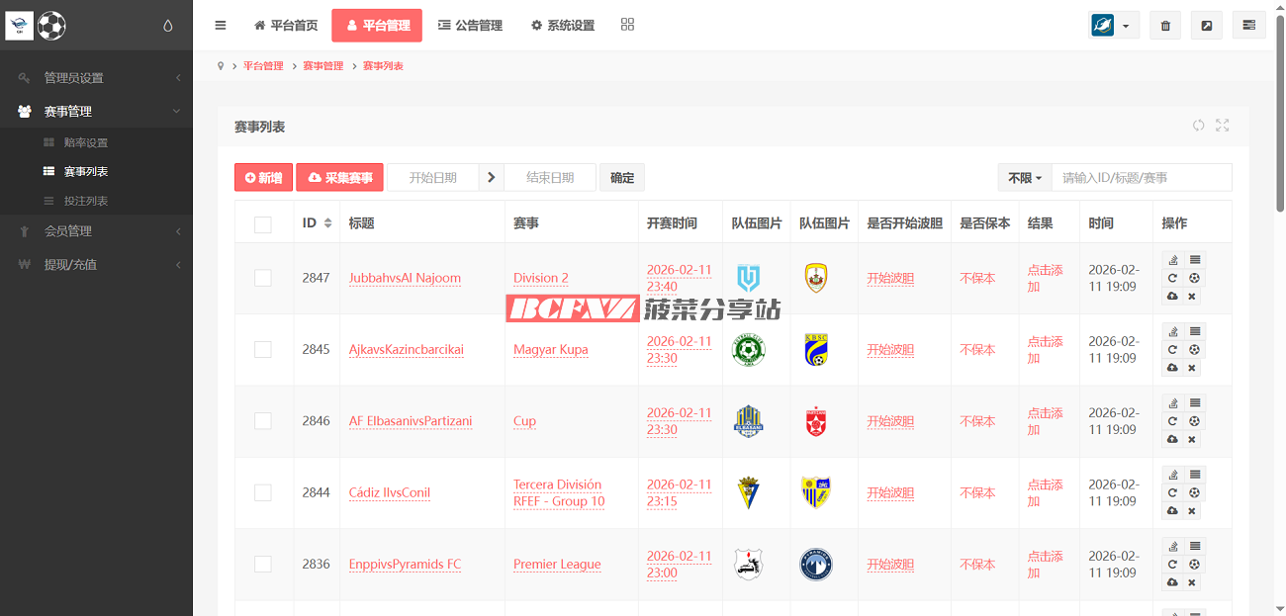The image size is (1286, 616).
Task: Click the fullscreen icon in 赛事列表 panel header
Action: click(1223, 126)
